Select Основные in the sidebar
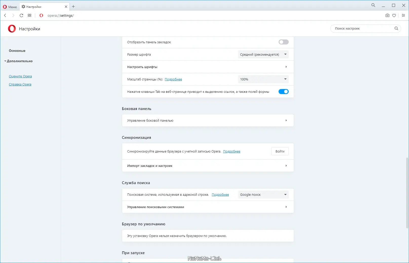This screenshot has width=409, height=263. 17,51
